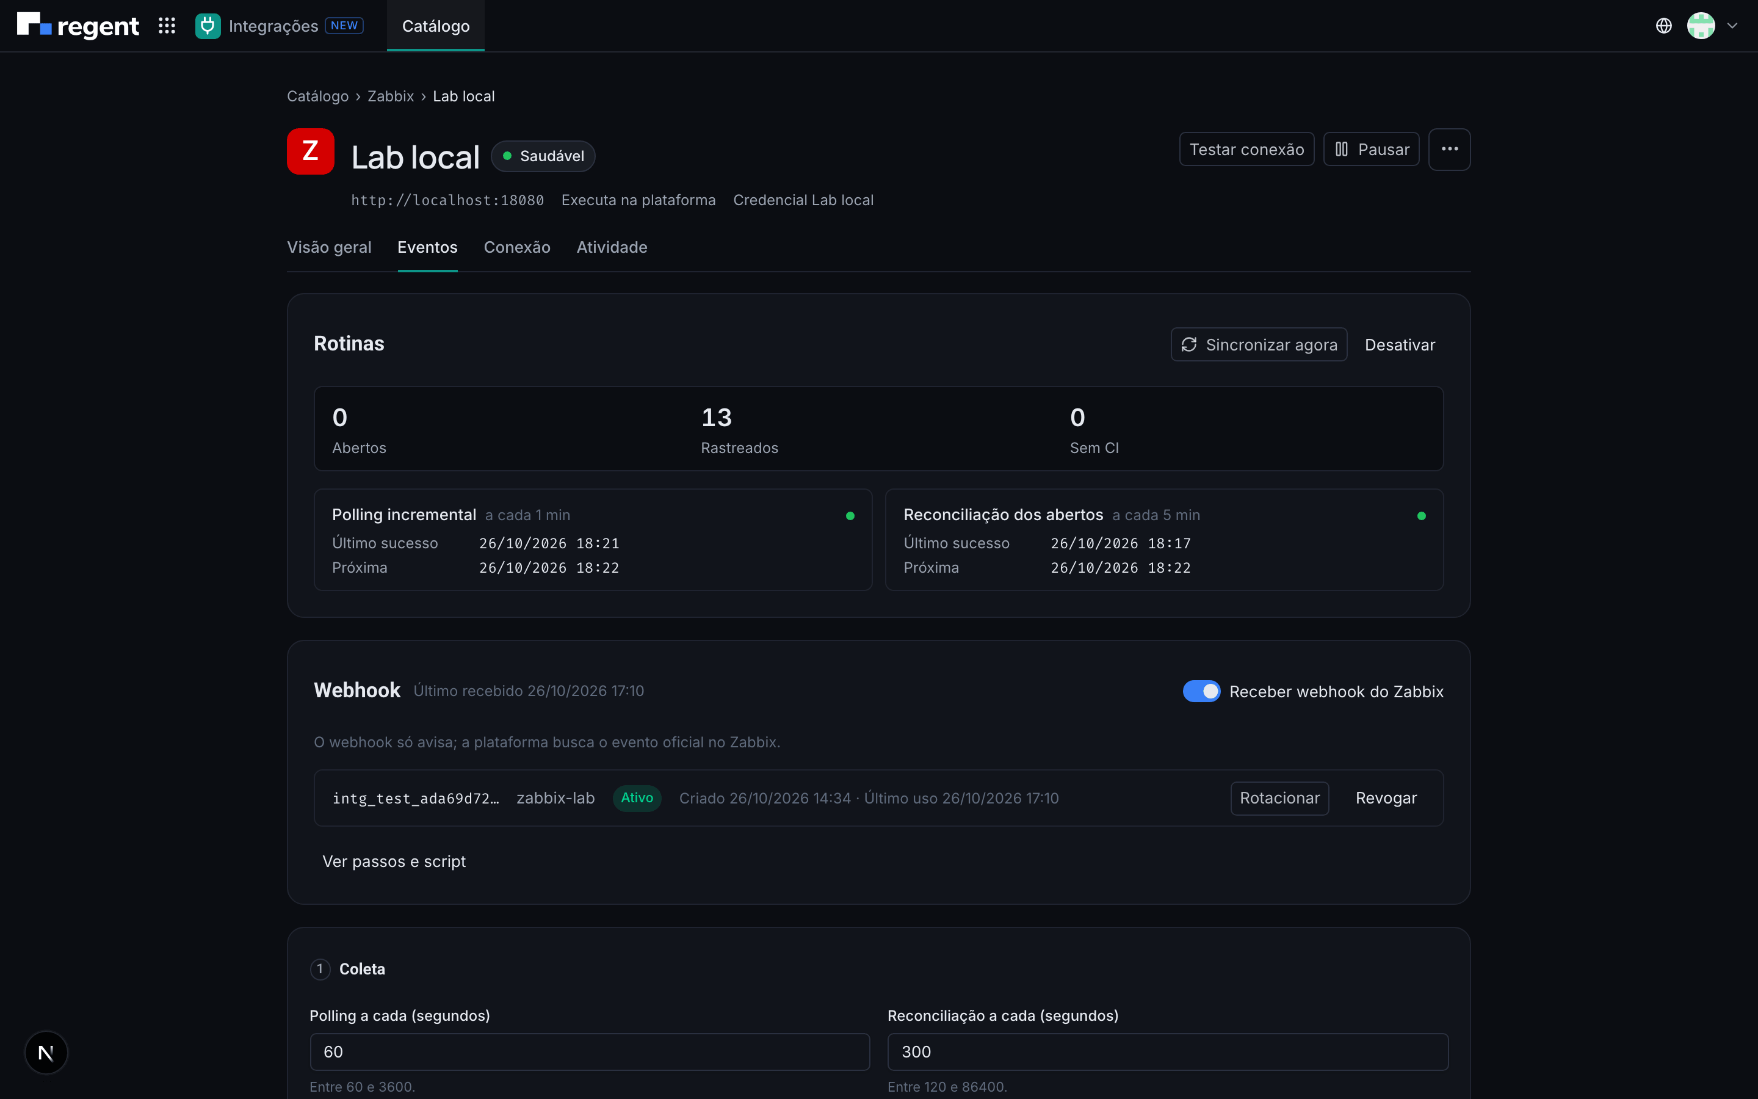Screen dimensions: 1758x1099
Task: Revoke the zabbix-lab webhook token
Action: coord(1386,798)
